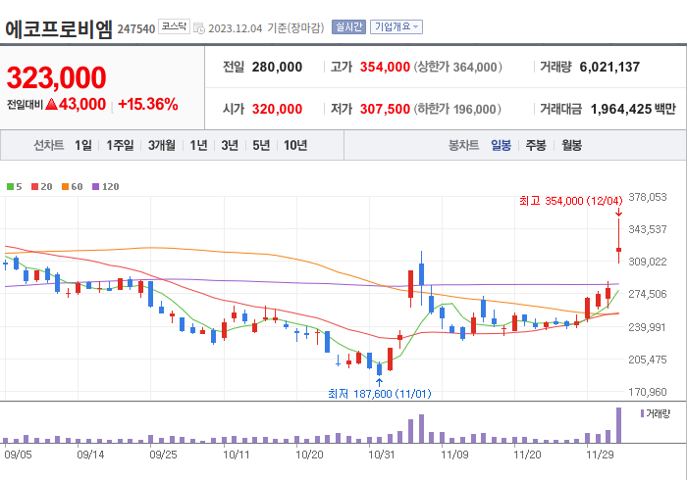Click the purple 거래량 legend swatch
The width and height of the screenshot is (687, 480).
click(642, 413)
